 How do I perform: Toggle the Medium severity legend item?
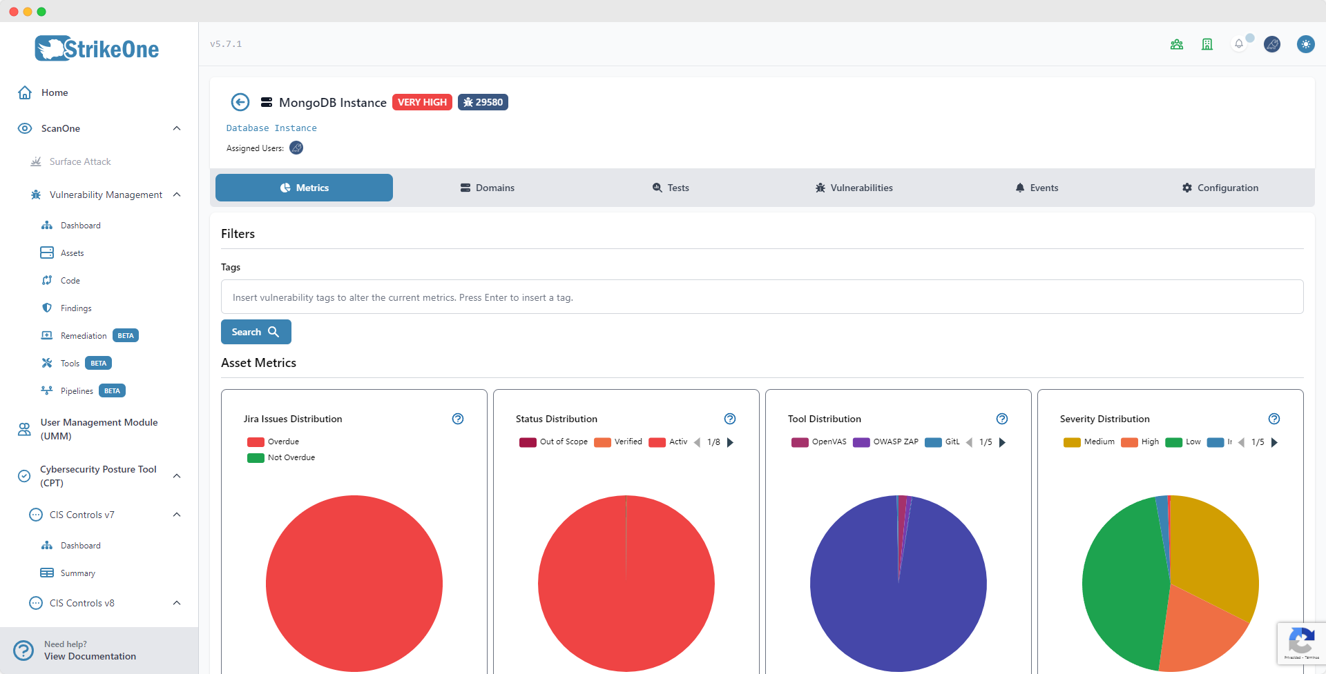click(1089, 442)
